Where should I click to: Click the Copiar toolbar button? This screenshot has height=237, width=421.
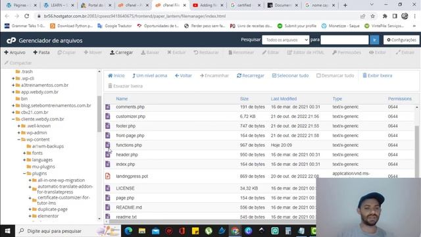pos(66,53)
